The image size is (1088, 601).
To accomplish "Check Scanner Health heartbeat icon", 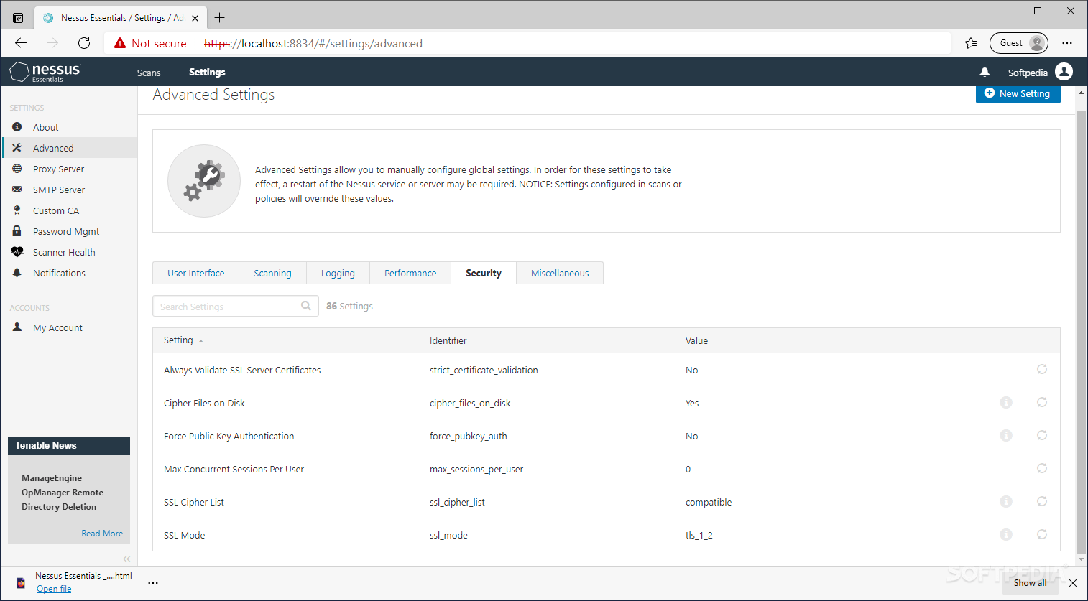I will pyautogui.click(x=17, y=252).
